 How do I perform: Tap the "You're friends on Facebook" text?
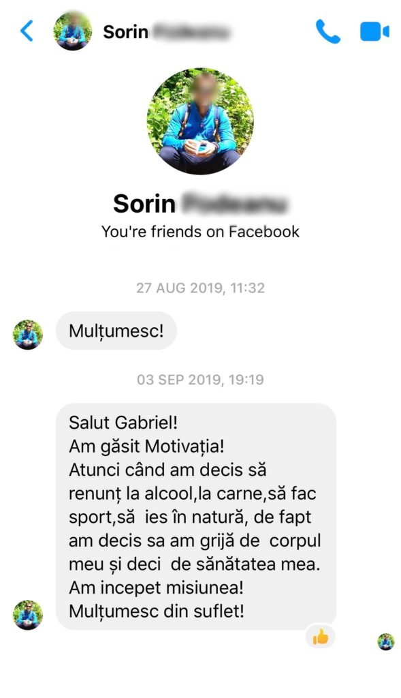[x=200, y=232]
